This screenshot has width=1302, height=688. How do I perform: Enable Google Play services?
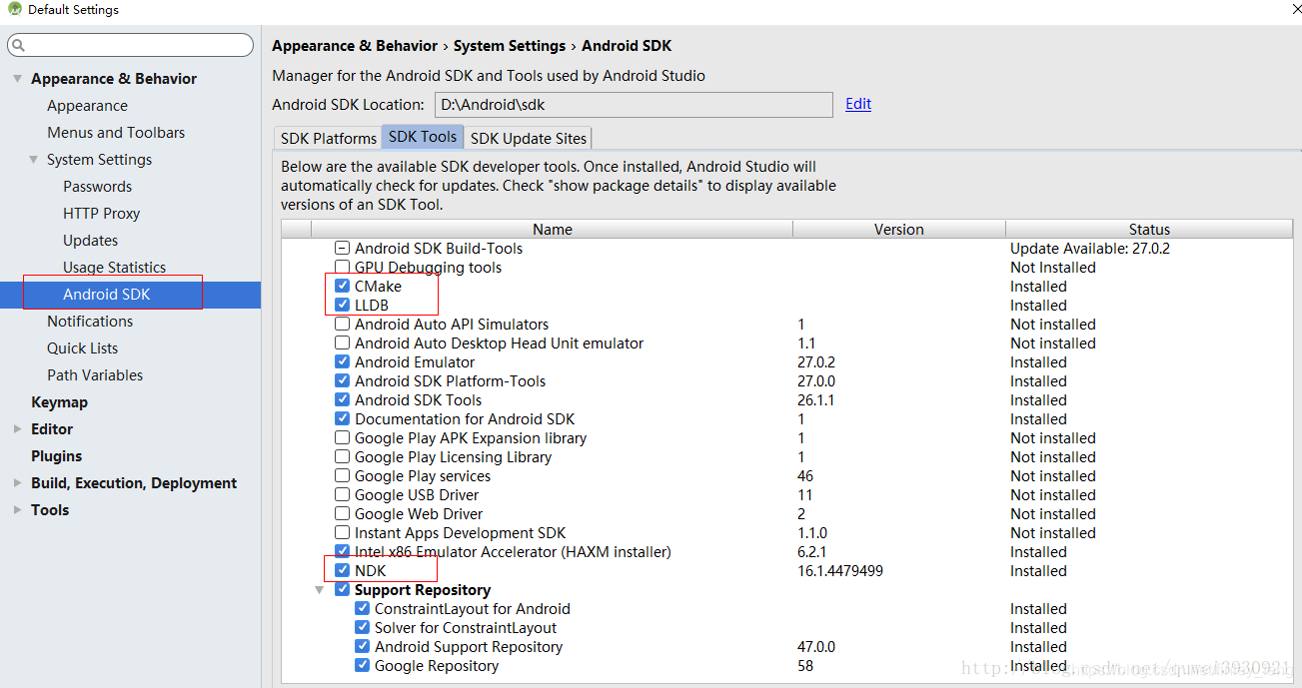[x=342, y=475]
